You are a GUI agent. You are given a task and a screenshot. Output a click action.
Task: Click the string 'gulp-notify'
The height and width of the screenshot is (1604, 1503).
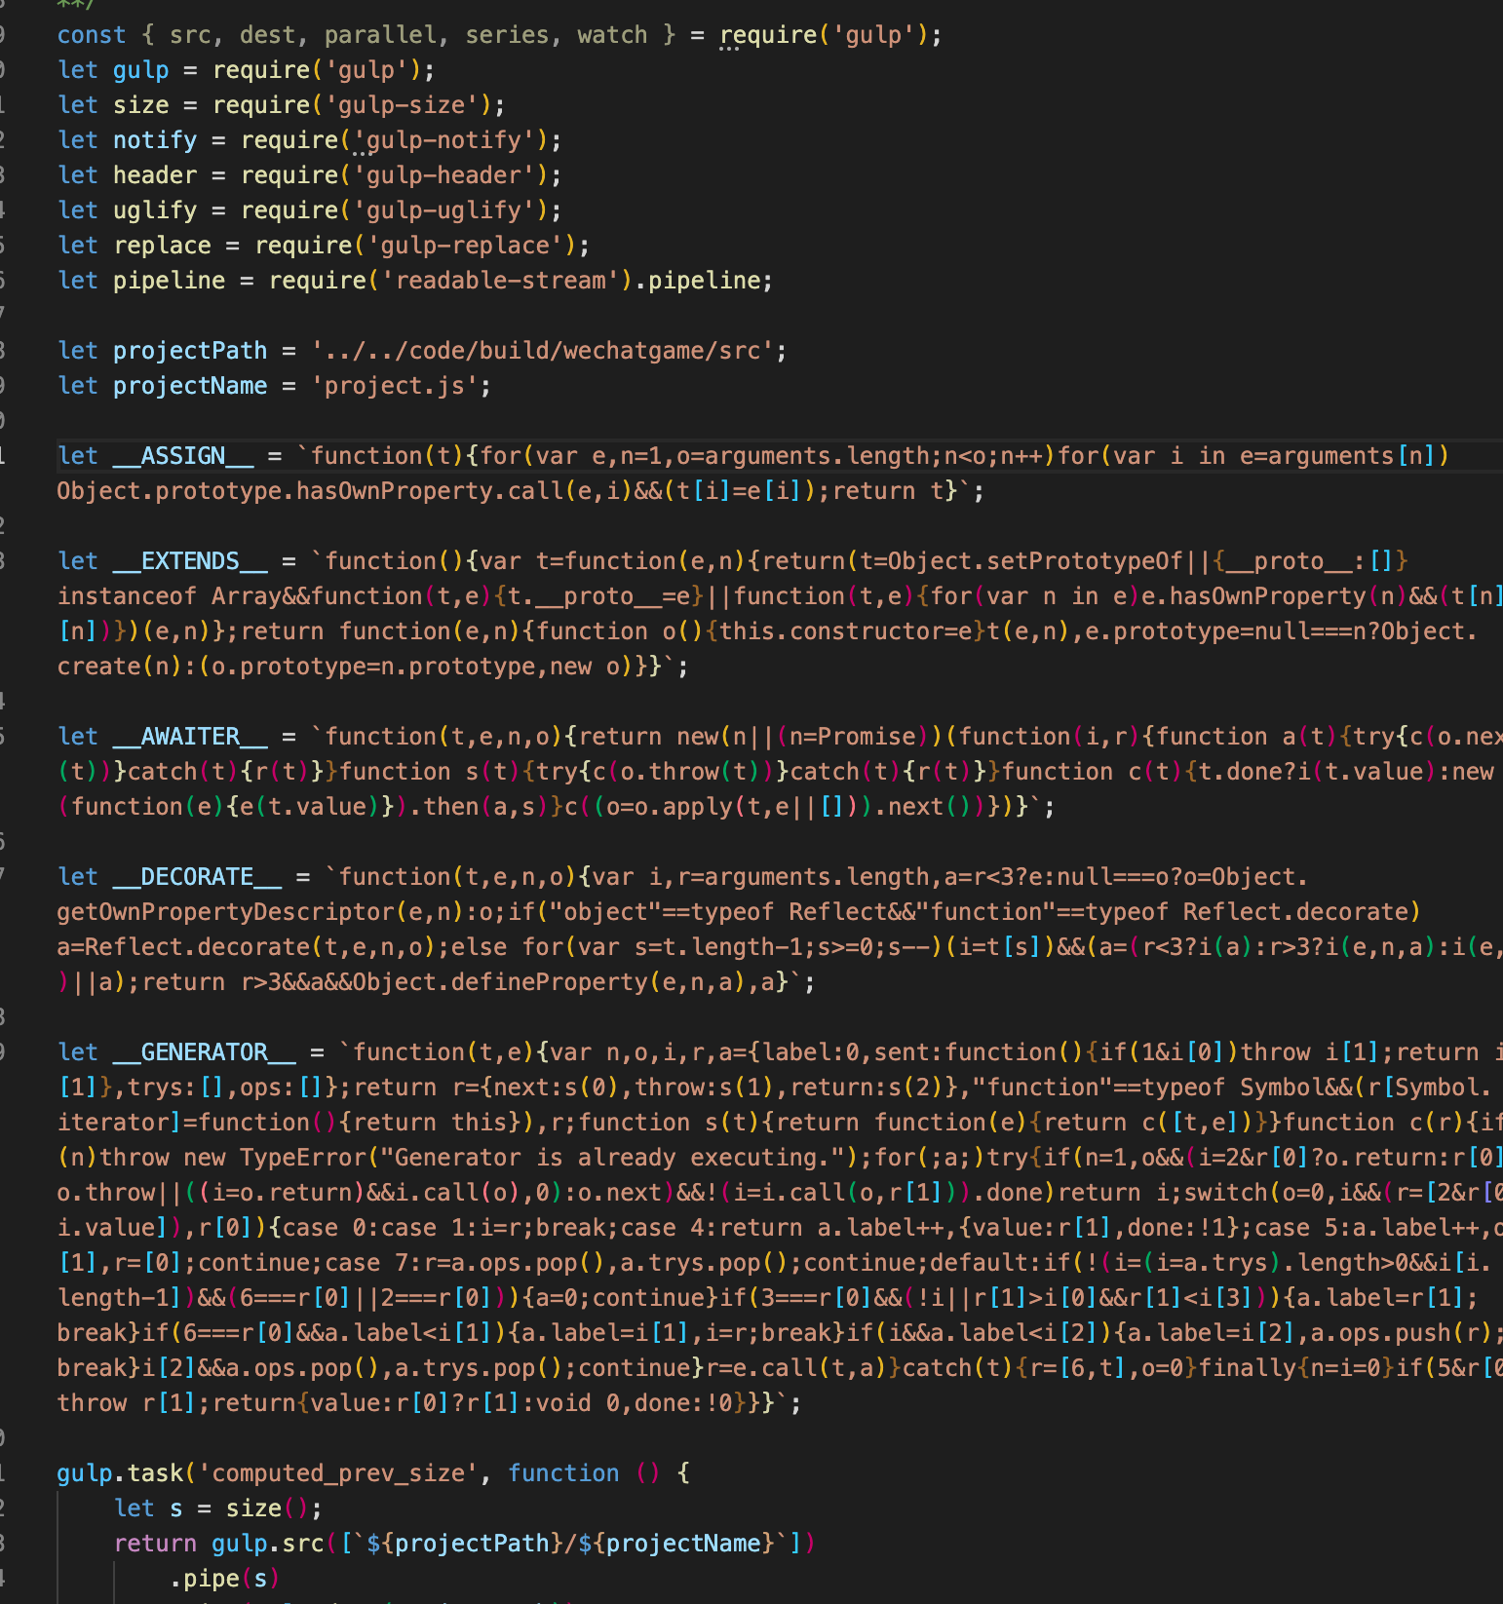tap(444, 140)
